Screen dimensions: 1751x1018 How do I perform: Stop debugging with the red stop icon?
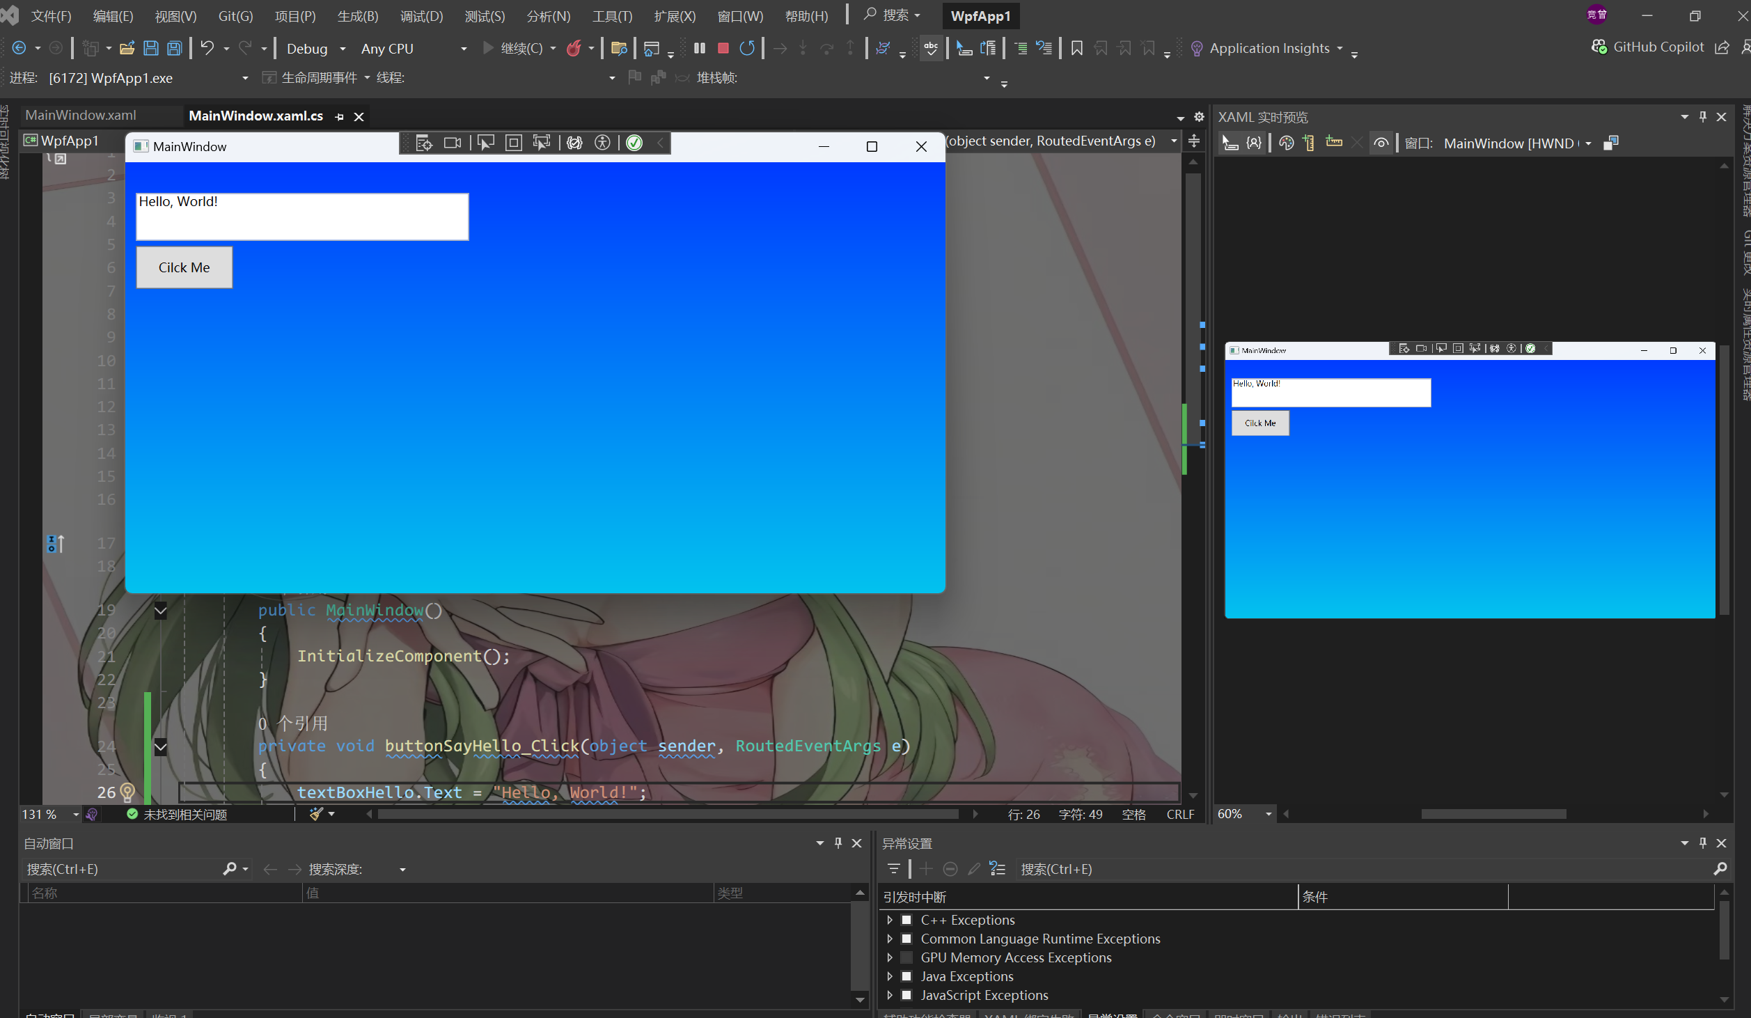tap(723, 48)
